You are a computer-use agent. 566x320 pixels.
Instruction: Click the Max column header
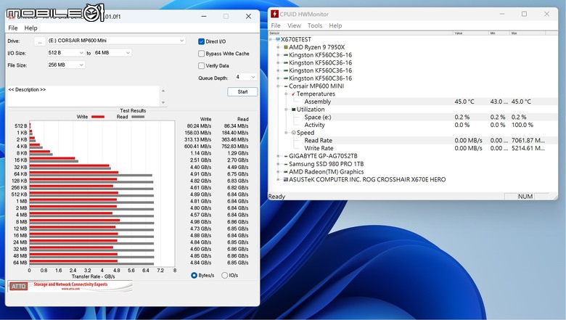[x=528, y=33]
